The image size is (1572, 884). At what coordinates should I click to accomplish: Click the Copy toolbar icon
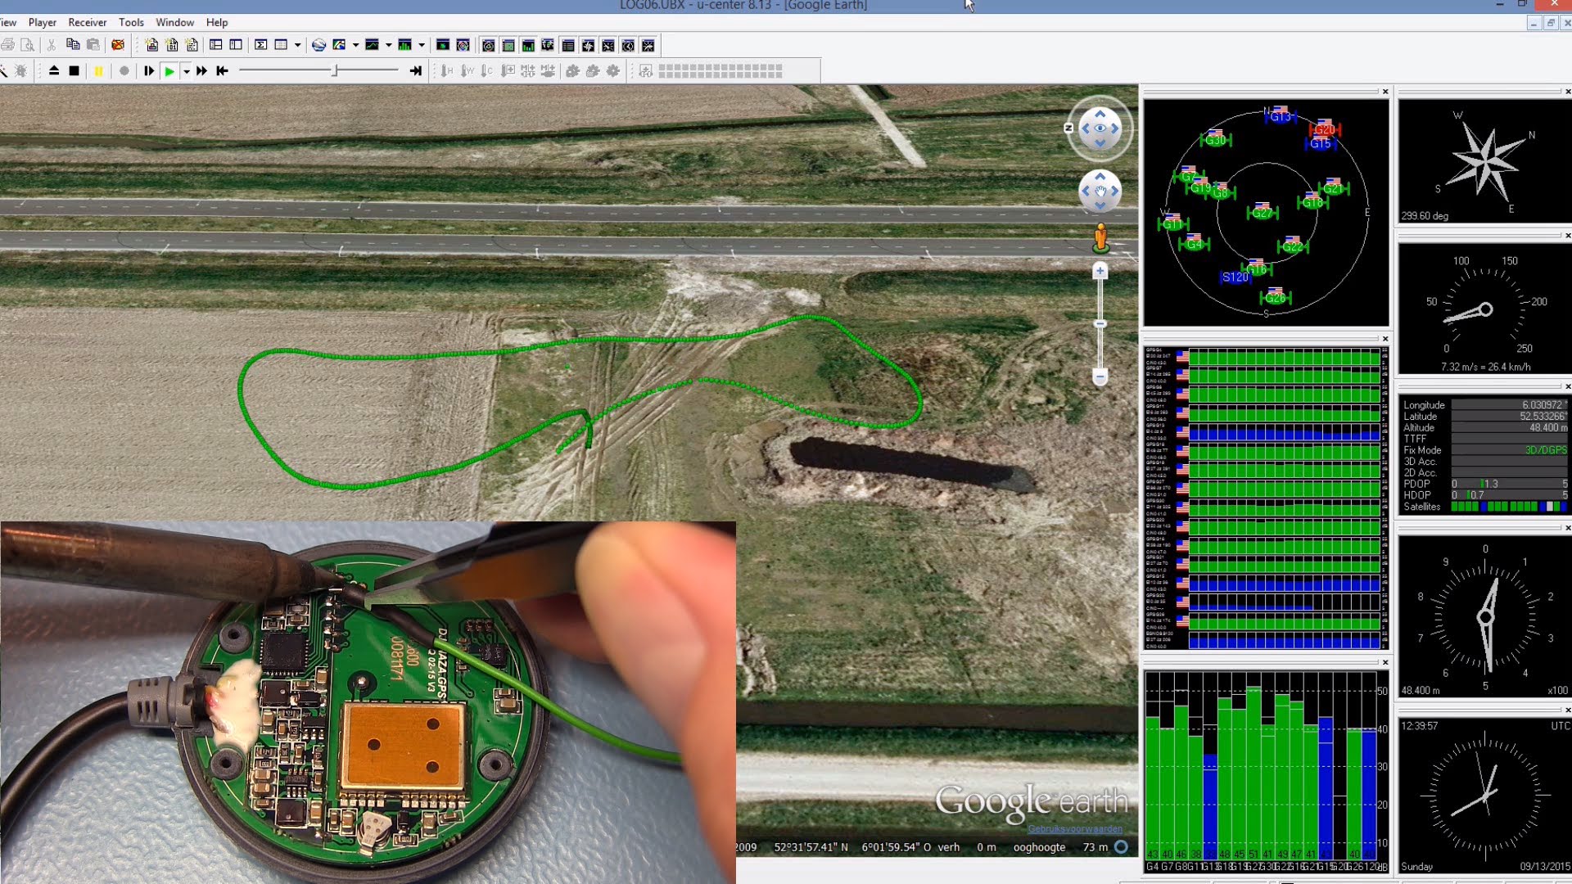(x=73, y=45)
